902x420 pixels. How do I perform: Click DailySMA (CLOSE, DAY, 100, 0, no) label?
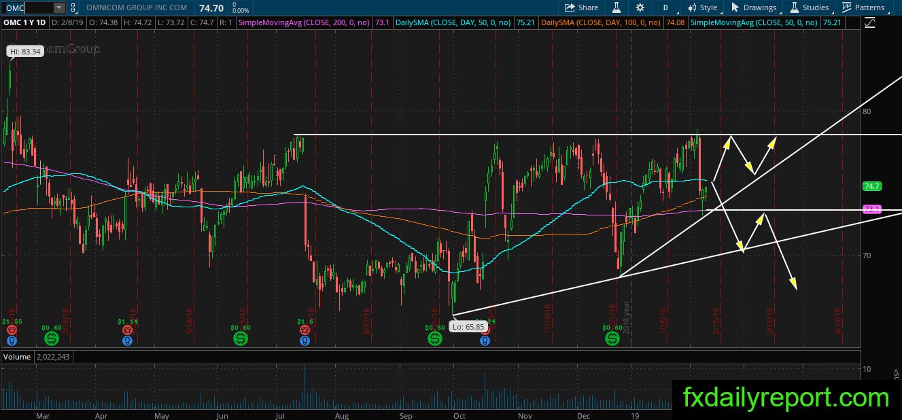click(600, 22)
